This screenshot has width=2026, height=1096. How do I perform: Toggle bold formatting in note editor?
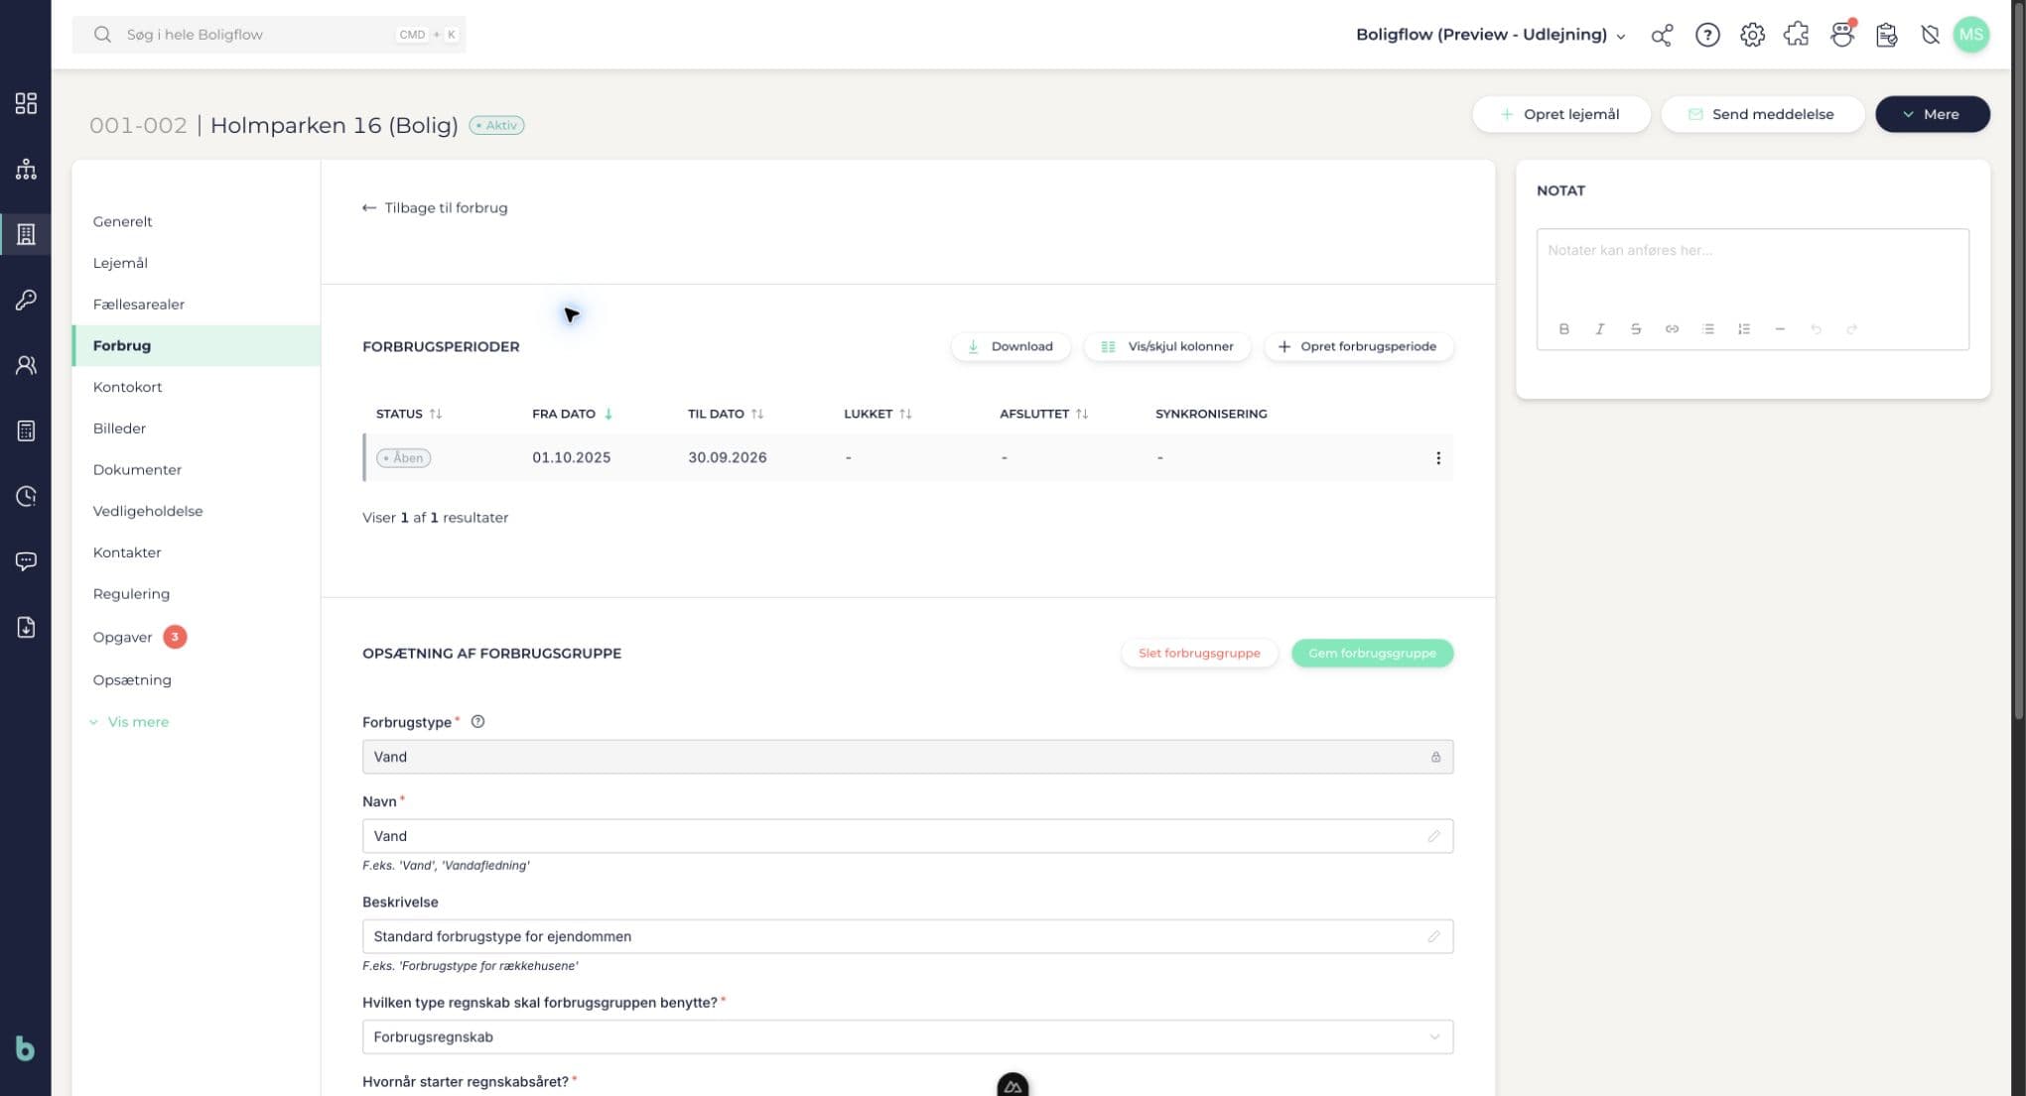(1563, 329)
